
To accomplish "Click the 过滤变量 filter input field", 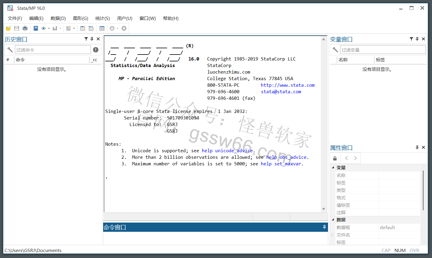I will 383,49.
